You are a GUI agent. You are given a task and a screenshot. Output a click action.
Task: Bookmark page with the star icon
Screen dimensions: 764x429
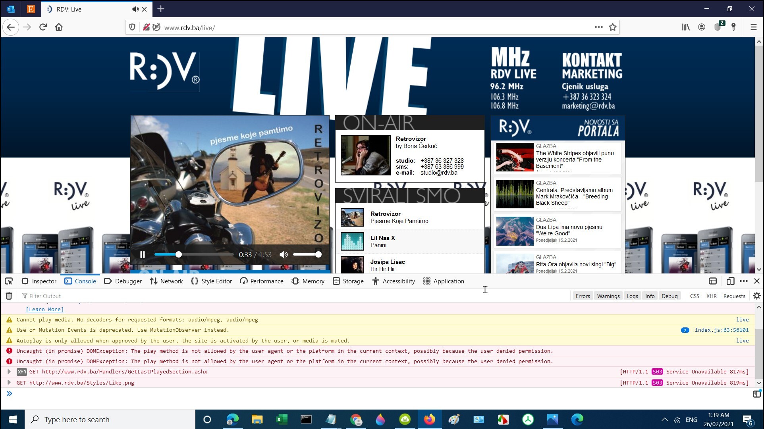click(x=613, y=27)
